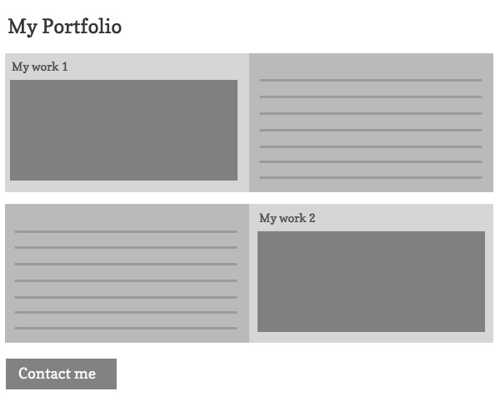Click fifth text line beside My work 2
Viewport: 500px width, 416px height.
126,297
